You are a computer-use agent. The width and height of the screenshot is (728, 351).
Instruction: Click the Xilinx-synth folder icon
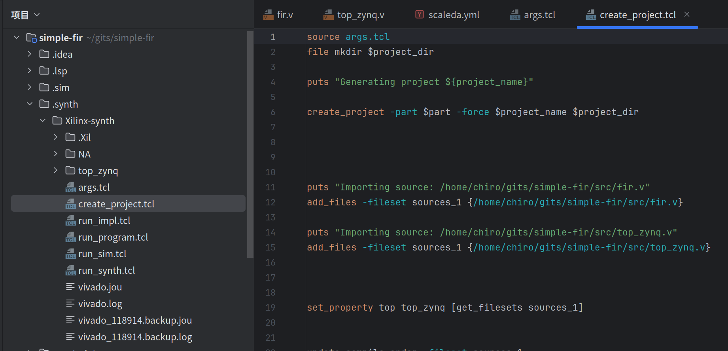(x=57, y=120)
